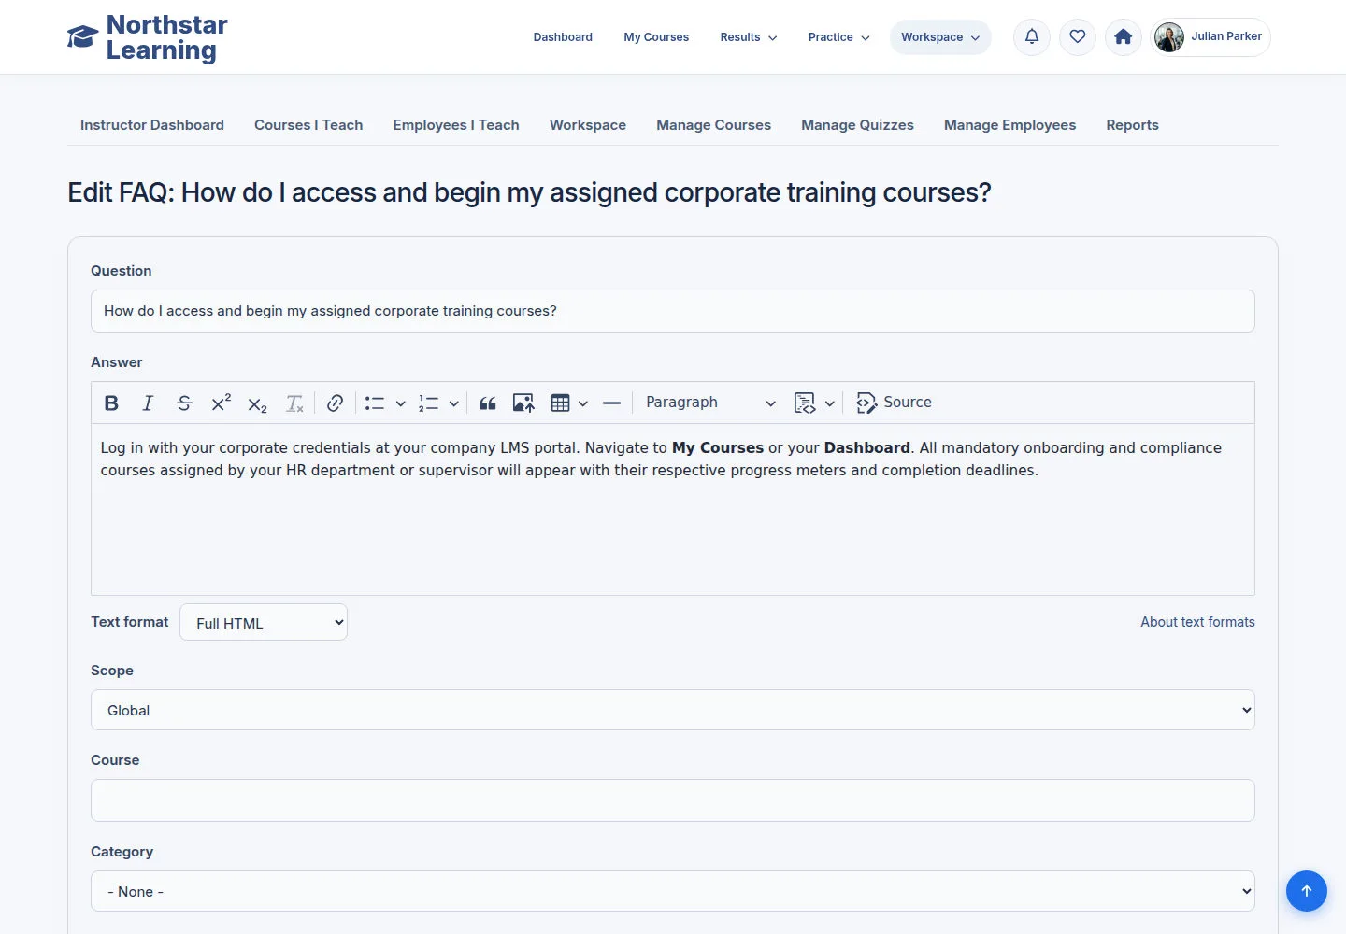Open the Text format Full HTML dropdown
1346x934 pixels.
click(x=264, y=622)
